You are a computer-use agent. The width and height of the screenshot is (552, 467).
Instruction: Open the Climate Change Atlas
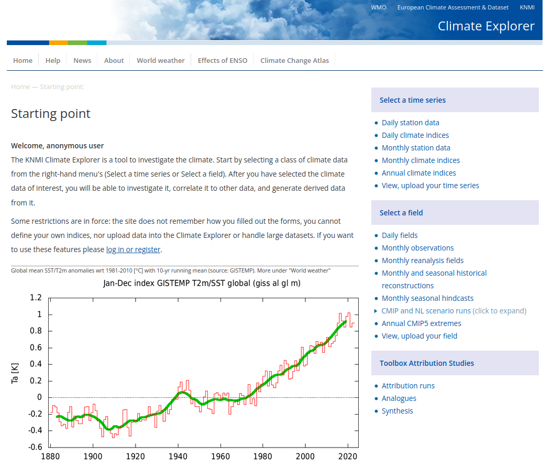pos(295,61)
